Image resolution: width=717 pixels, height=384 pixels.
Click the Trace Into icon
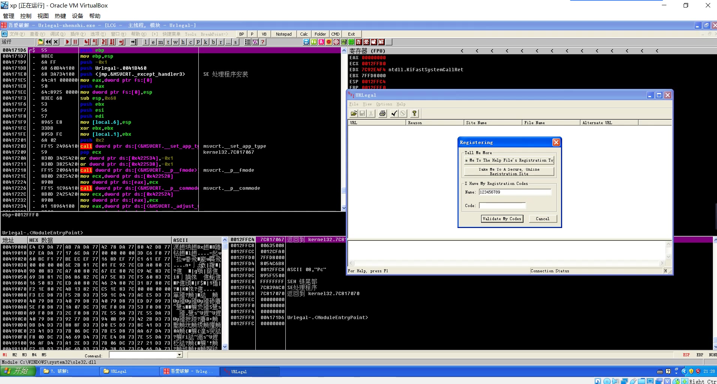tap(104, 42)
